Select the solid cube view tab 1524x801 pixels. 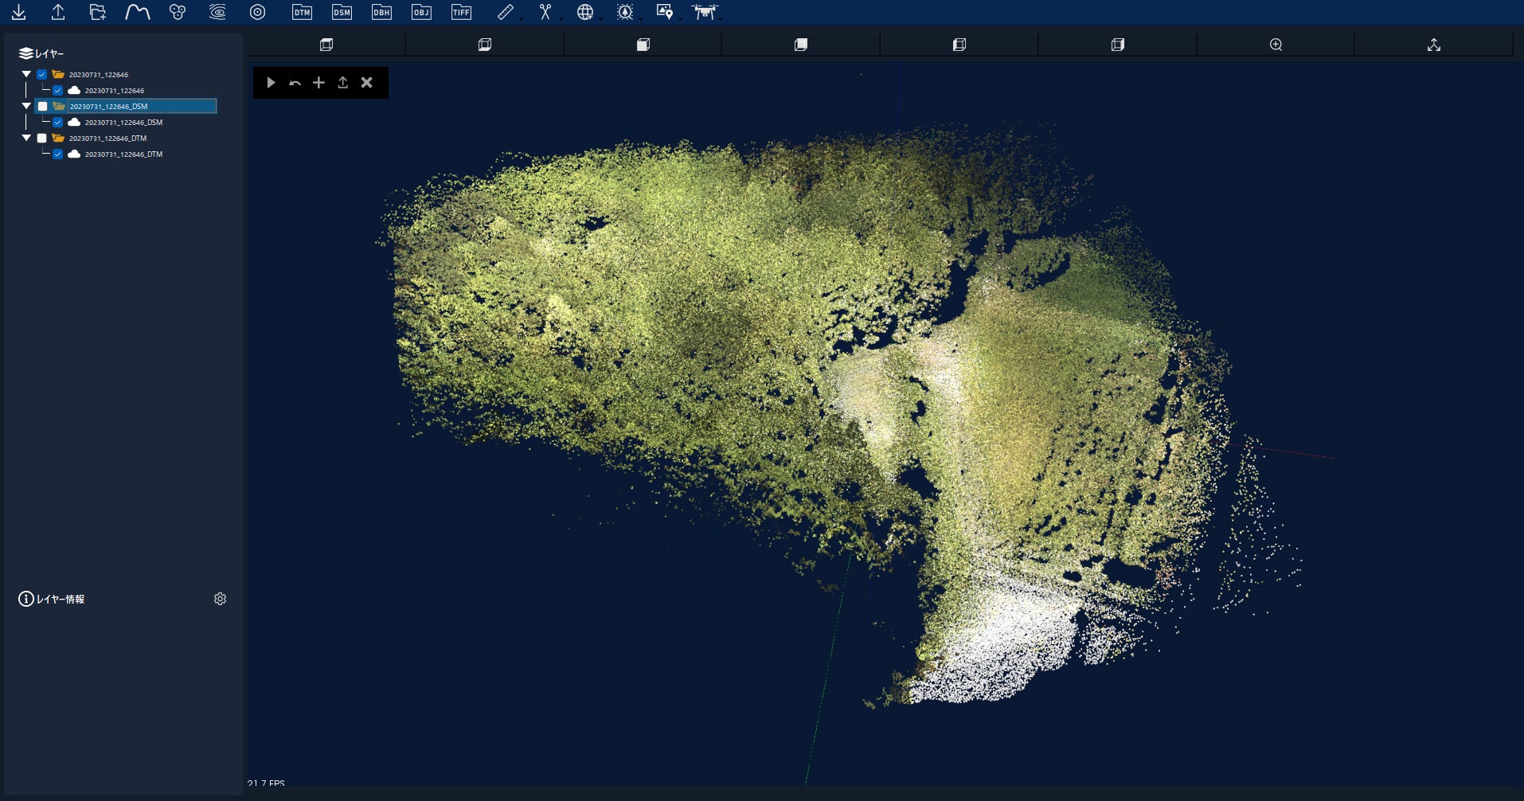point(643,45)
